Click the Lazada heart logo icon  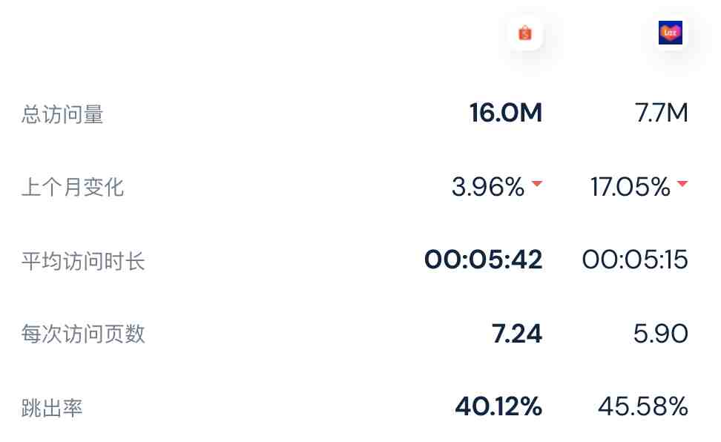(671, 33)
